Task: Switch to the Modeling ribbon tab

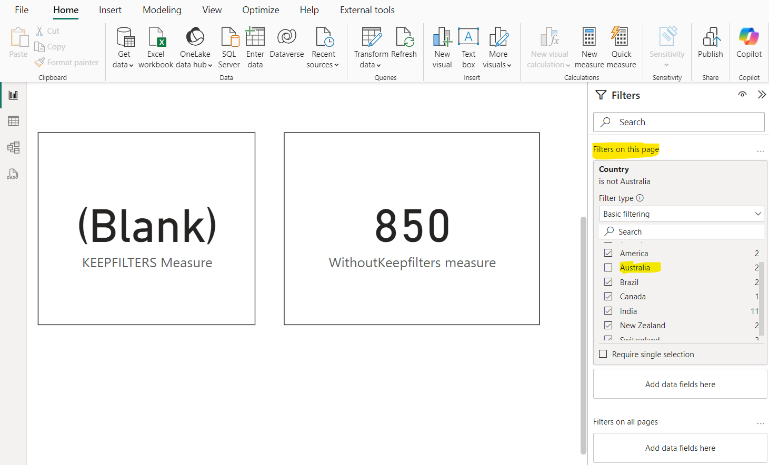Action: tap(162, 9)
